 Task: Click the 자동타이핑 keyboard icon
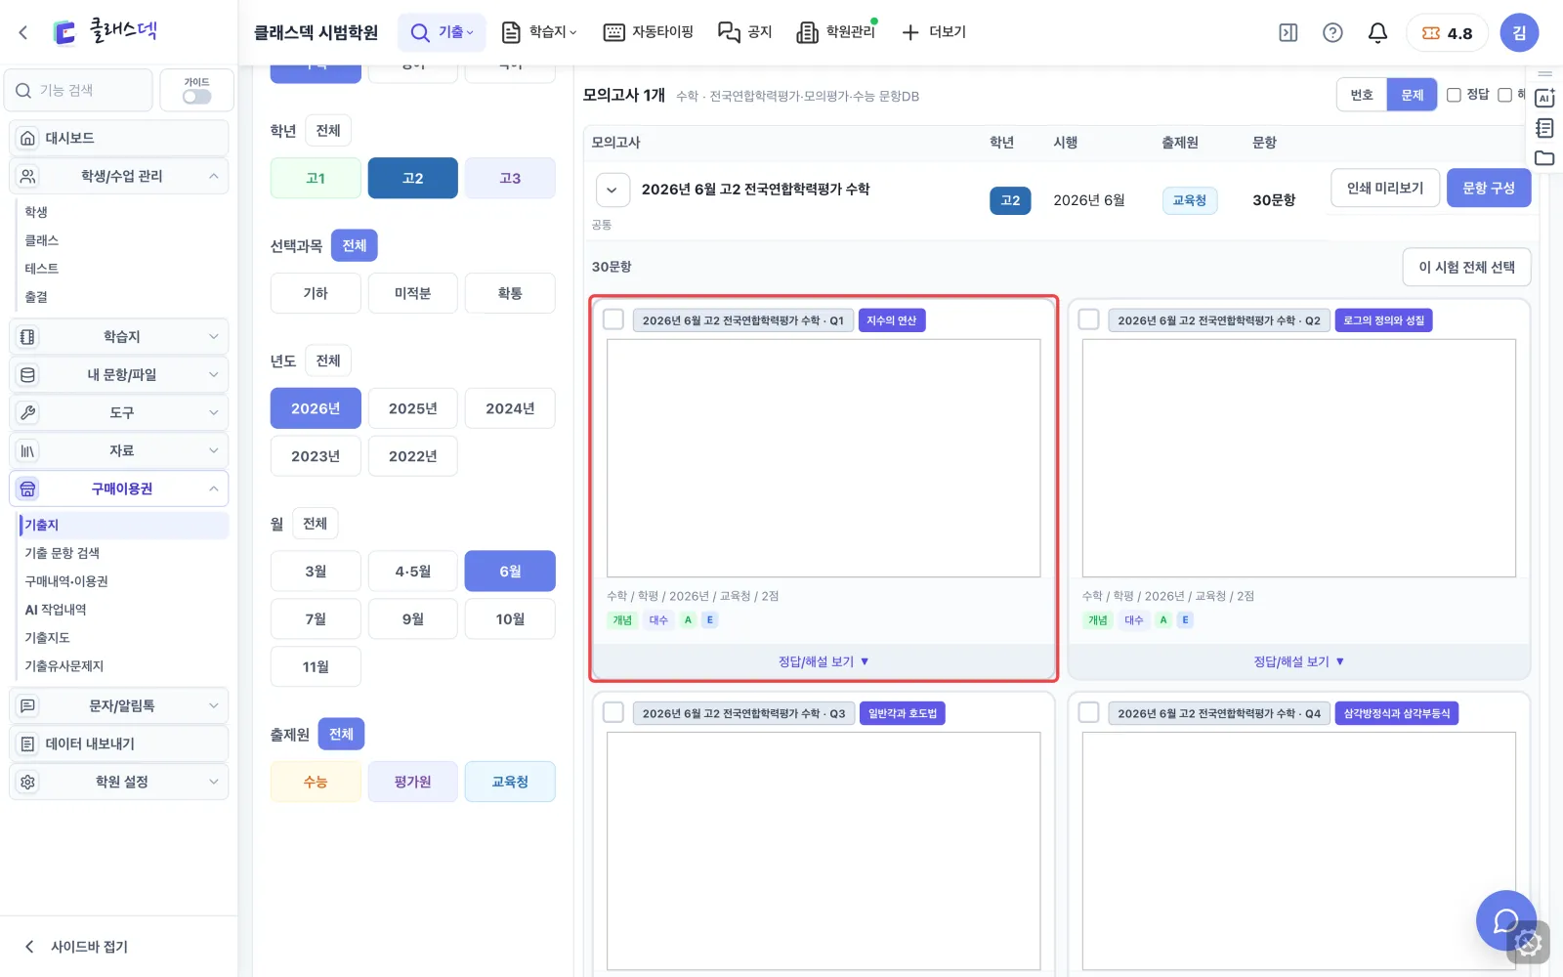pos(613,32)
